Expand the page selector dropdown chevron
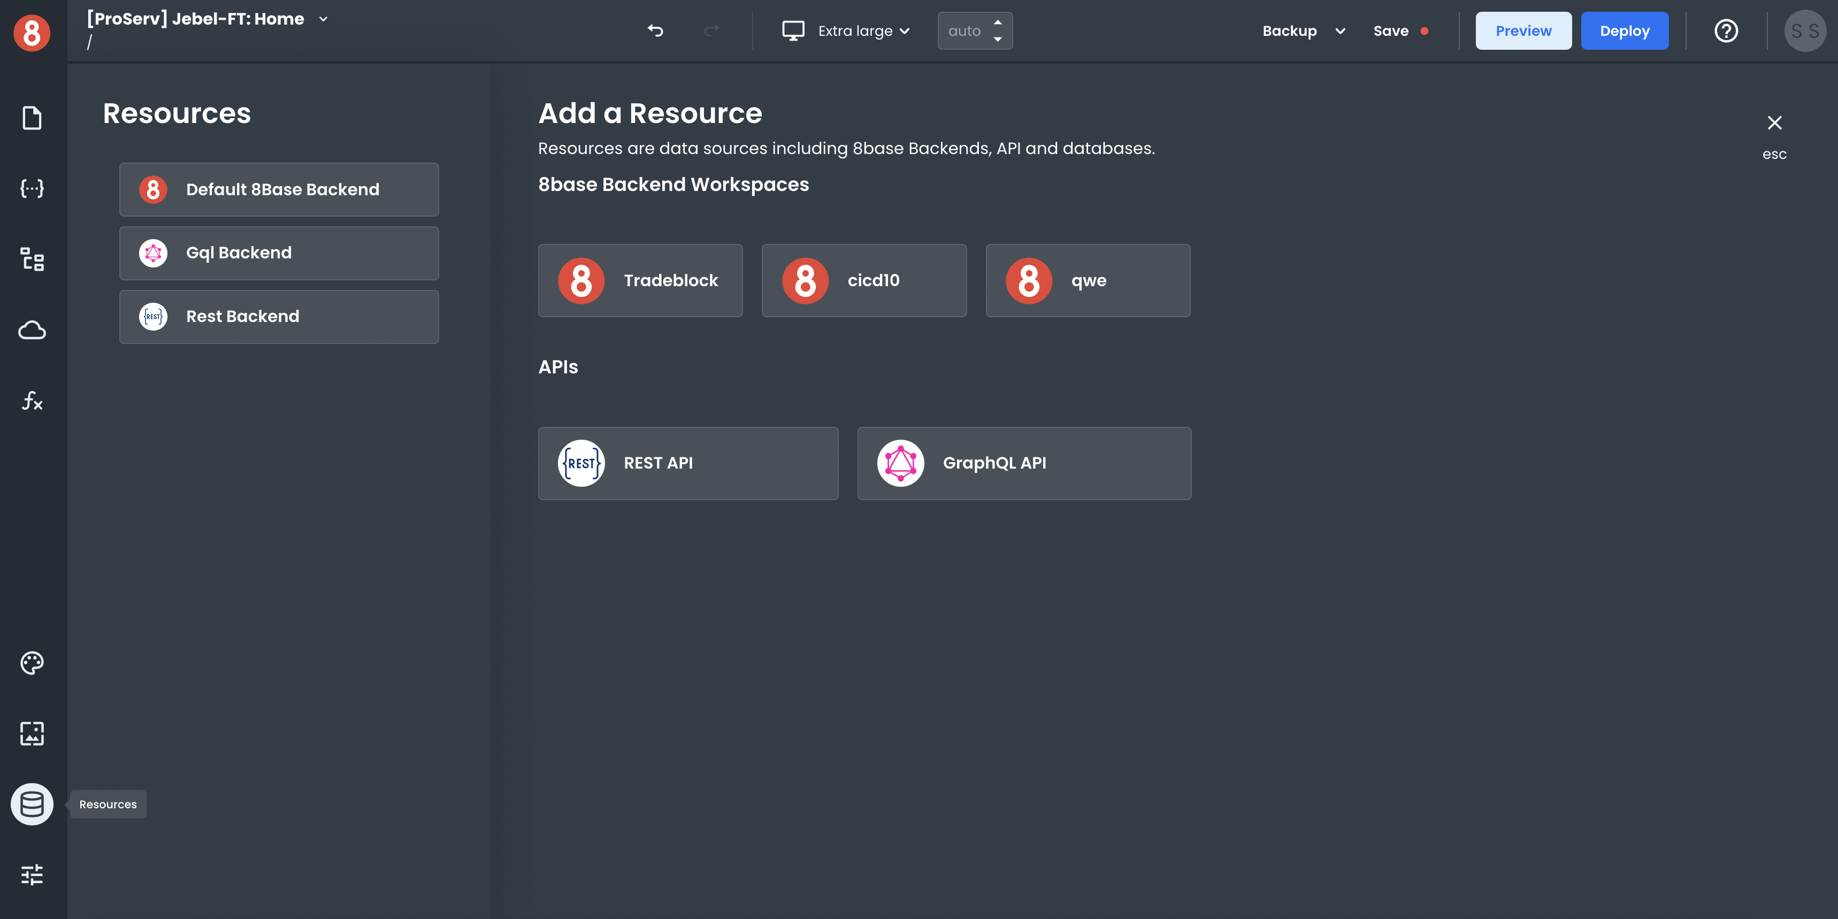This screenshot has width=1838, height=919. pyautogui.click(x=323, y=19)
